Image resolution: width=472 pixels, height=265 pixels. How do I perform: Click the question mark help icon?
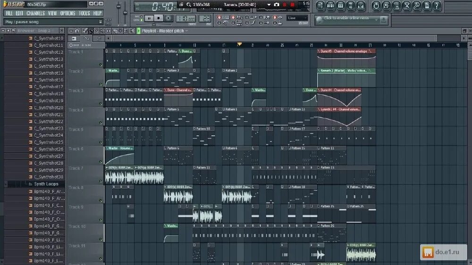click(437, 6)
